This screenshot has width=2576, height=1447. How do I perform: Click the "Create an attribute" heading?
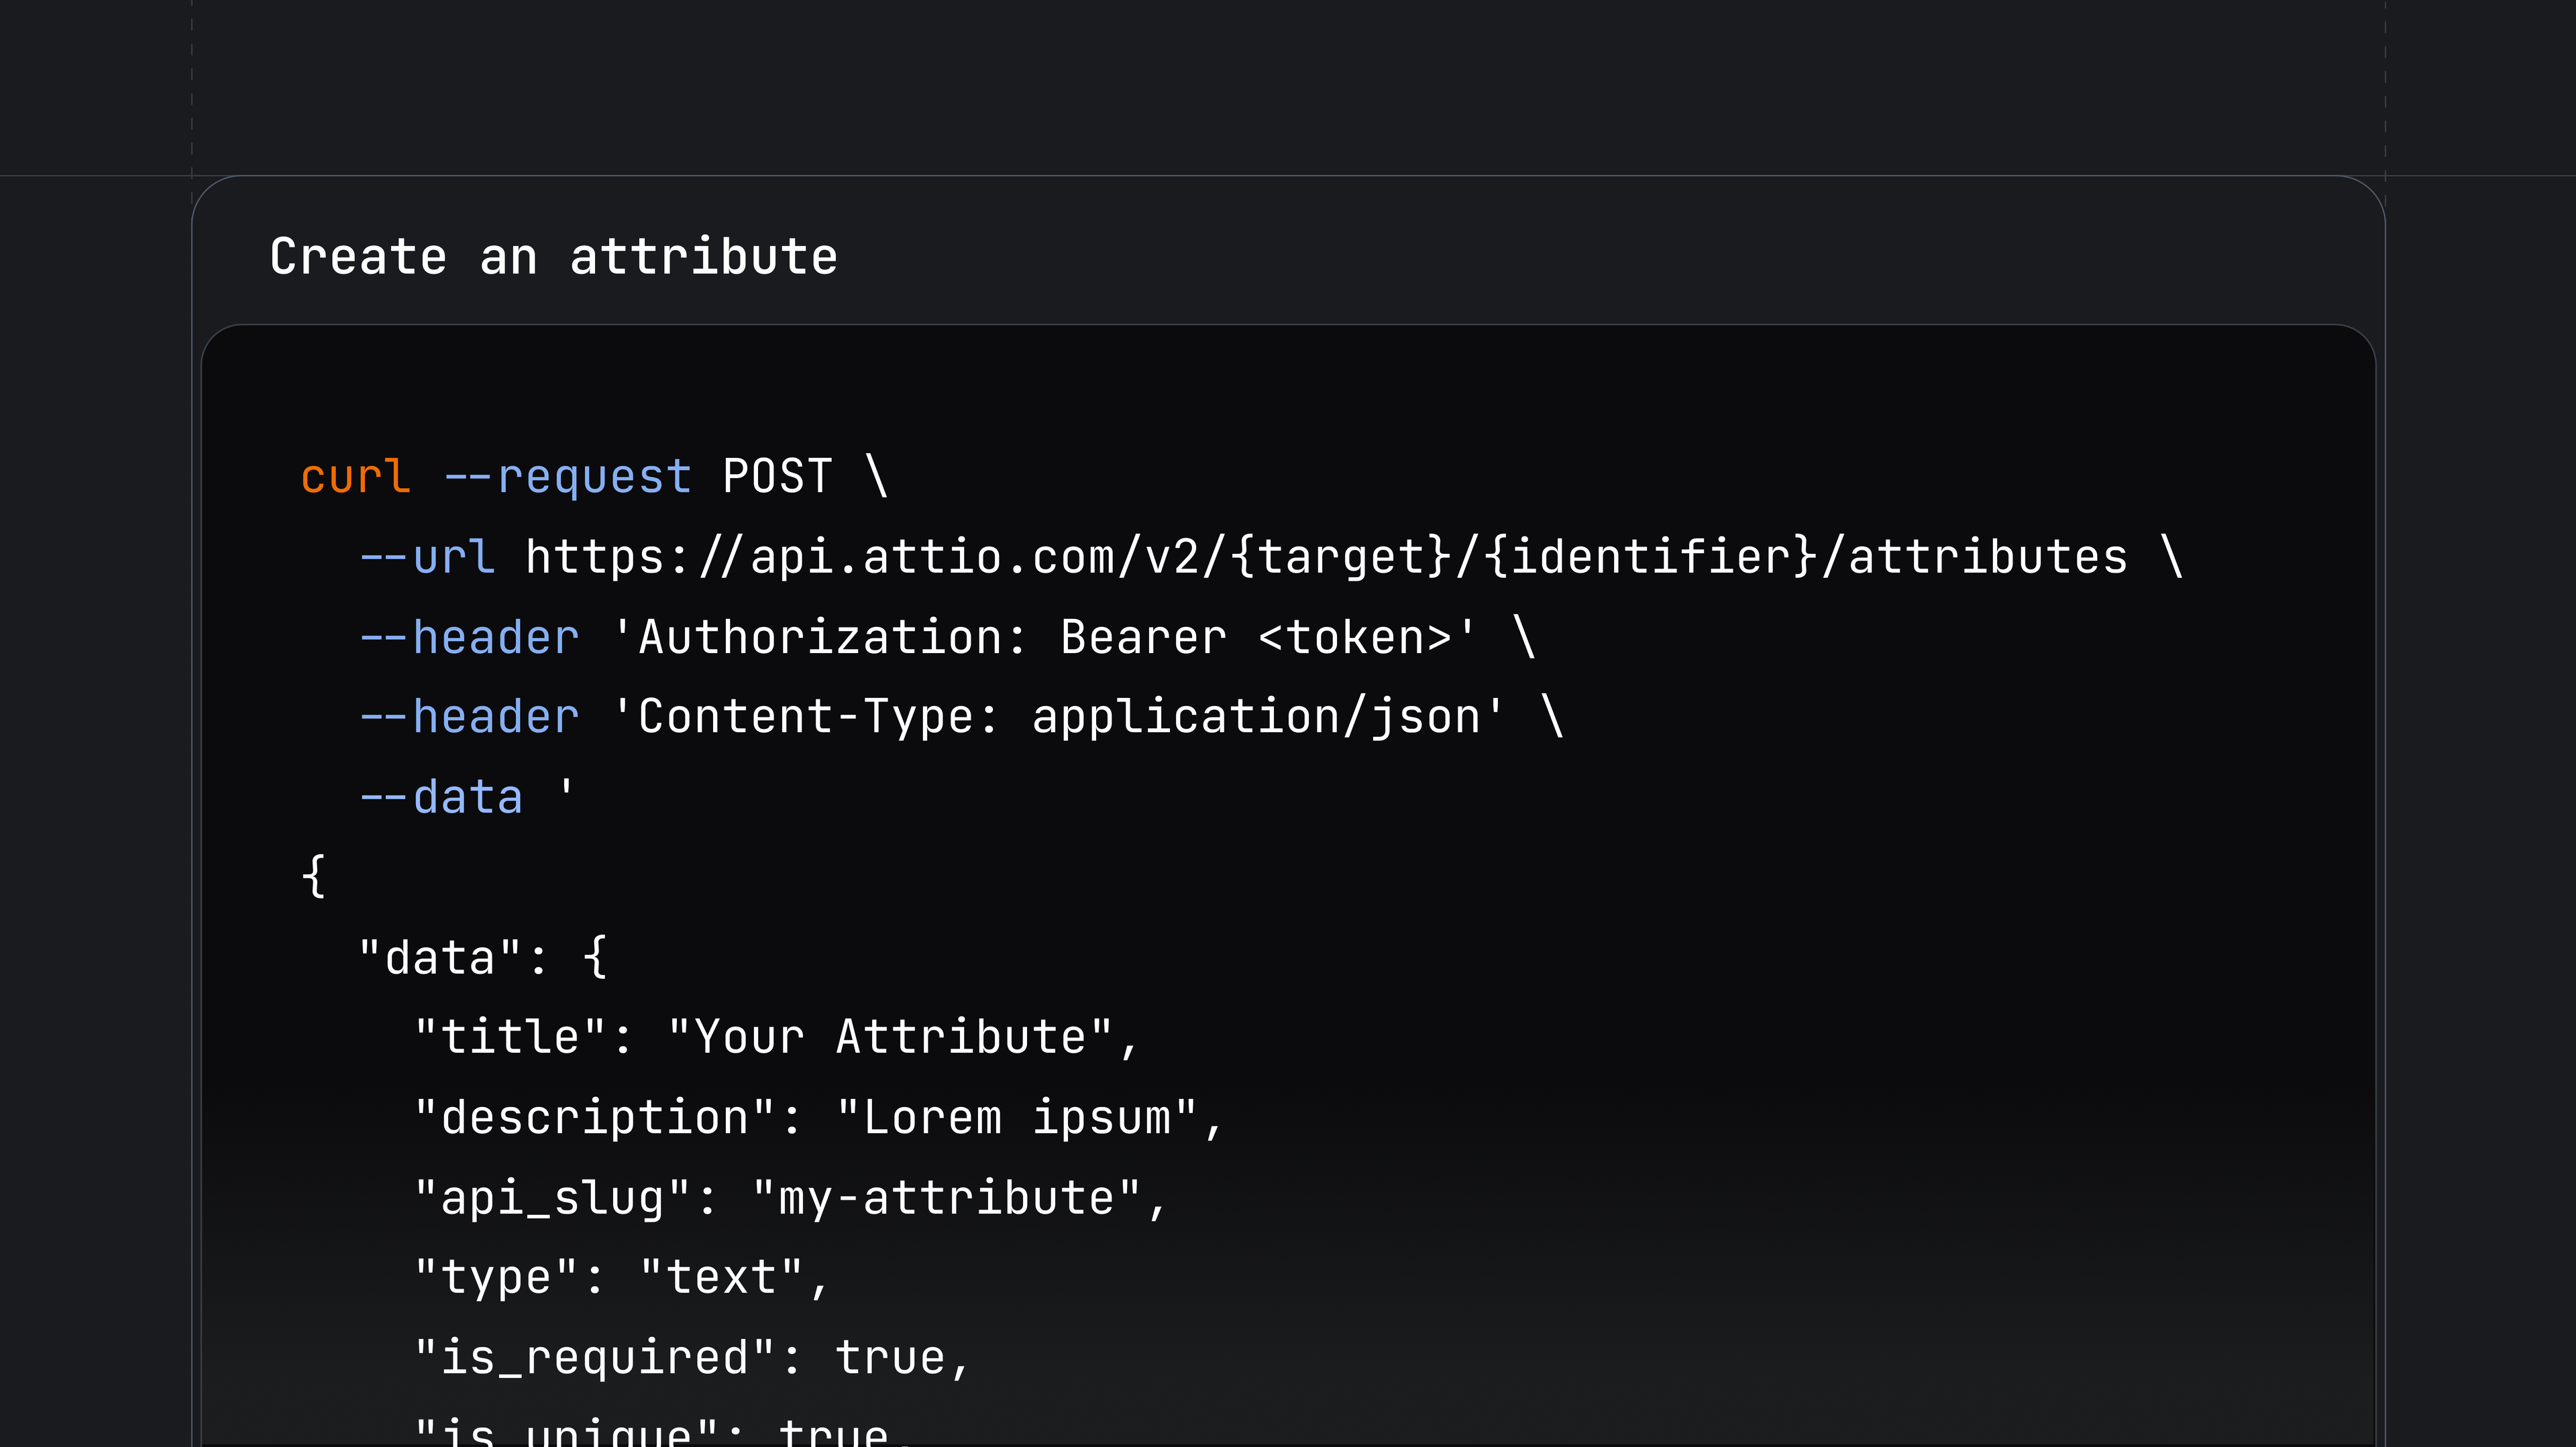click(553, 257)
